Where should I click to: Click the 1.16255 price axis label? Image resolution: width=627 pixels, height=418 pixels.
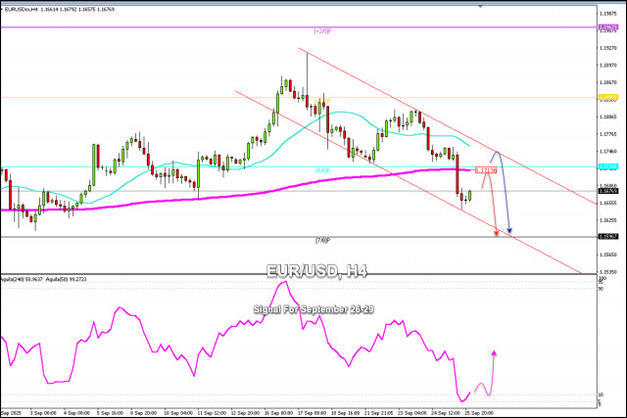point(607,220)
